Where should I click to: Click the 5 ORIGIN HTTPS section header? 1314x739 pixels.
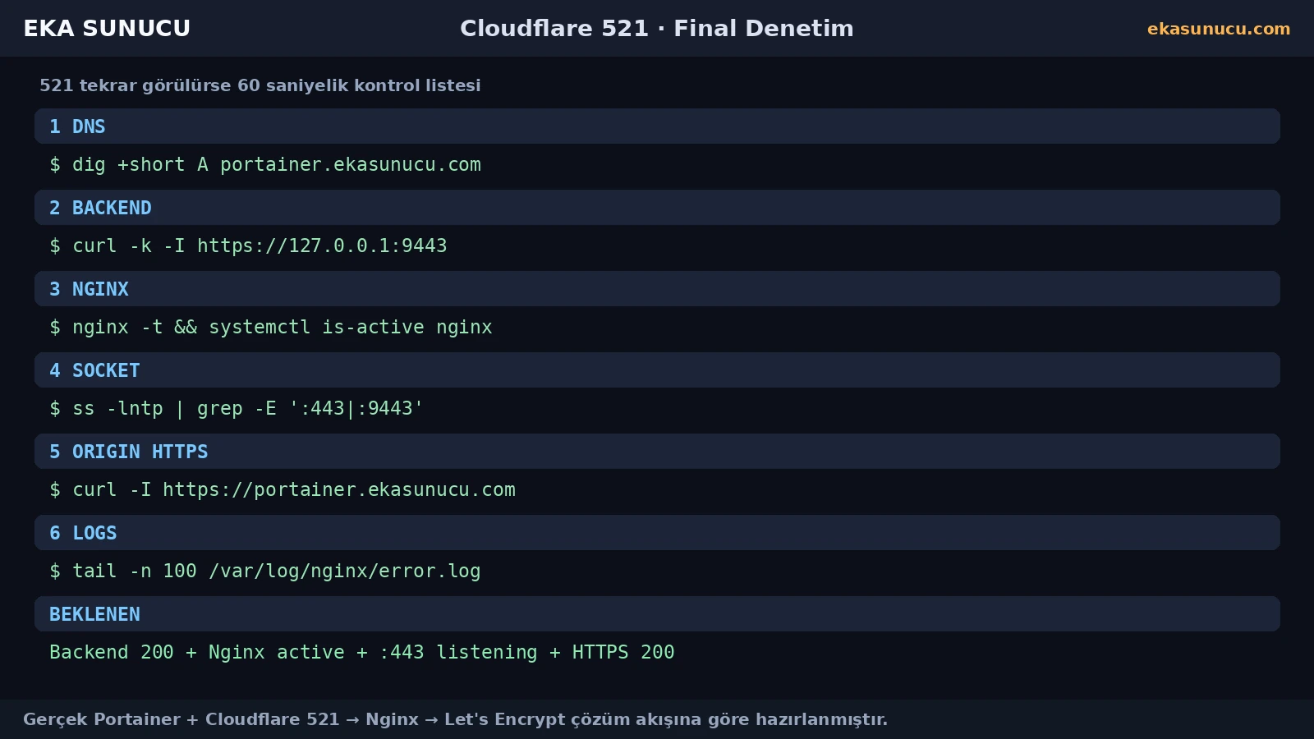point(657,452)
